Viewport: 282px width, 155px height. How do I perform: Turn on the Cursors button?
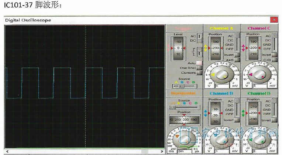click(199, 73)
